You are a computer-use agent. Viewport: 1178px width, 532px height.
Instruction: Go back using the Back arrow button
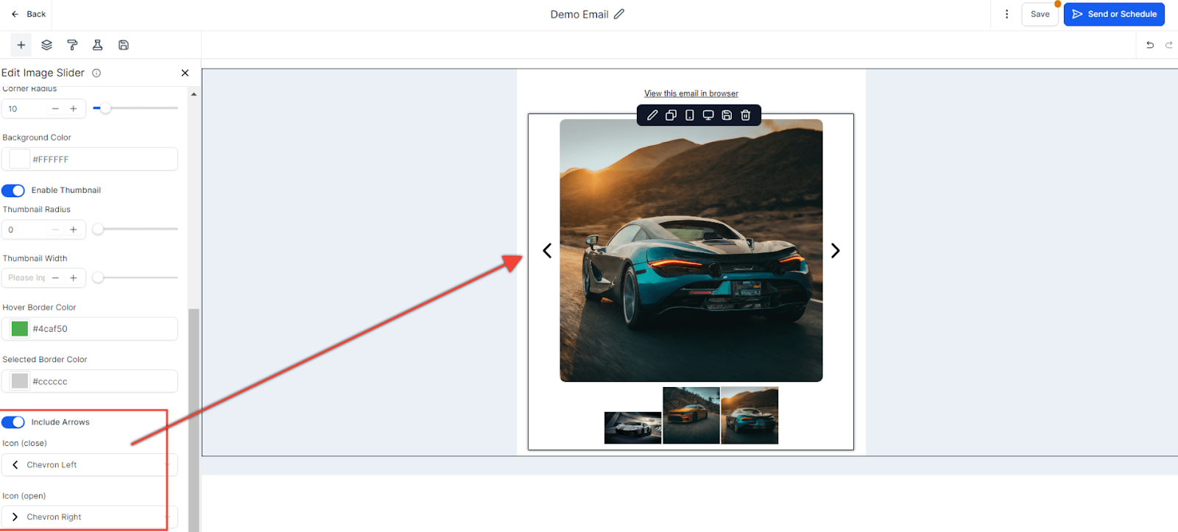(x=28, y=14)
